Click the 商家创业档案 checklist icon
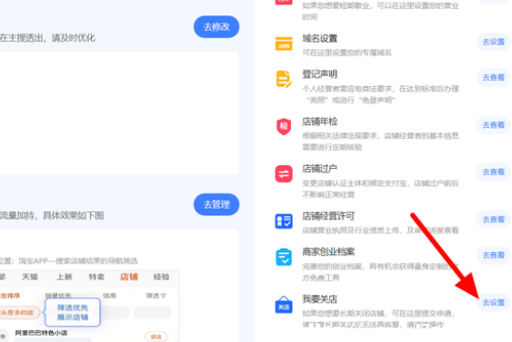This screenshot has height=342, width=512. 284,257
